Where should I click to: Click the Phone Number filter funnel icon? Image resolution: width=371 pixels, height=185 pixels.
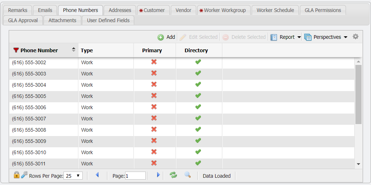tap(16, 50)
